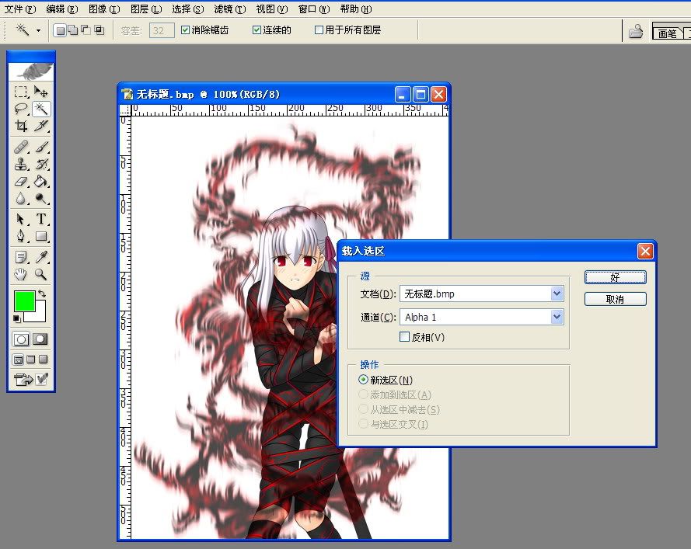This screenshot has width=691, height=549.
Task: Toggle anti-alias checkbox 消除锯齿
Action: click(186, 30)
